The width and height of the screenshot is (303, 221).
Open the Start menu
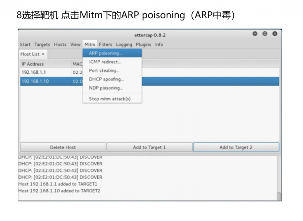(25, 44)
